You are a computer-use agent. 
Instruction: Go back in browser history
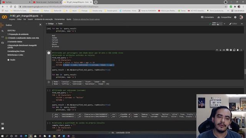click(3, 7)
